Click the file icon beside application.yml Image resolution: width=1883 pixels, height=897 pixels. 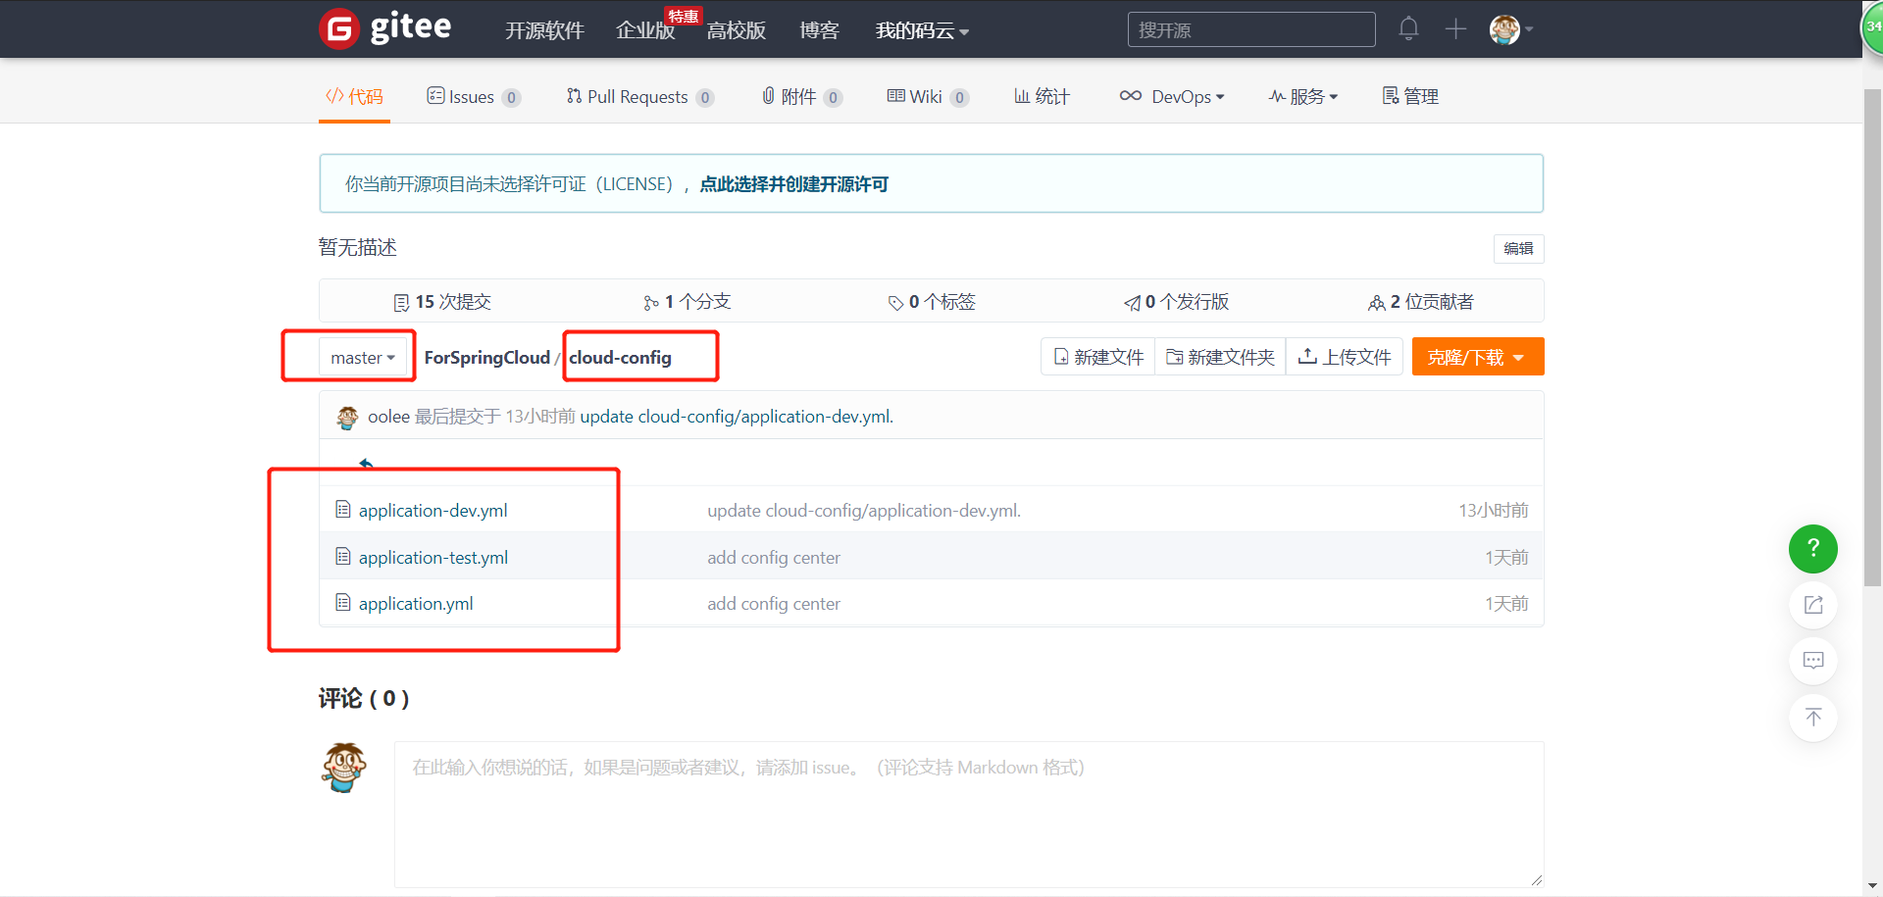[x=342, y=603]
